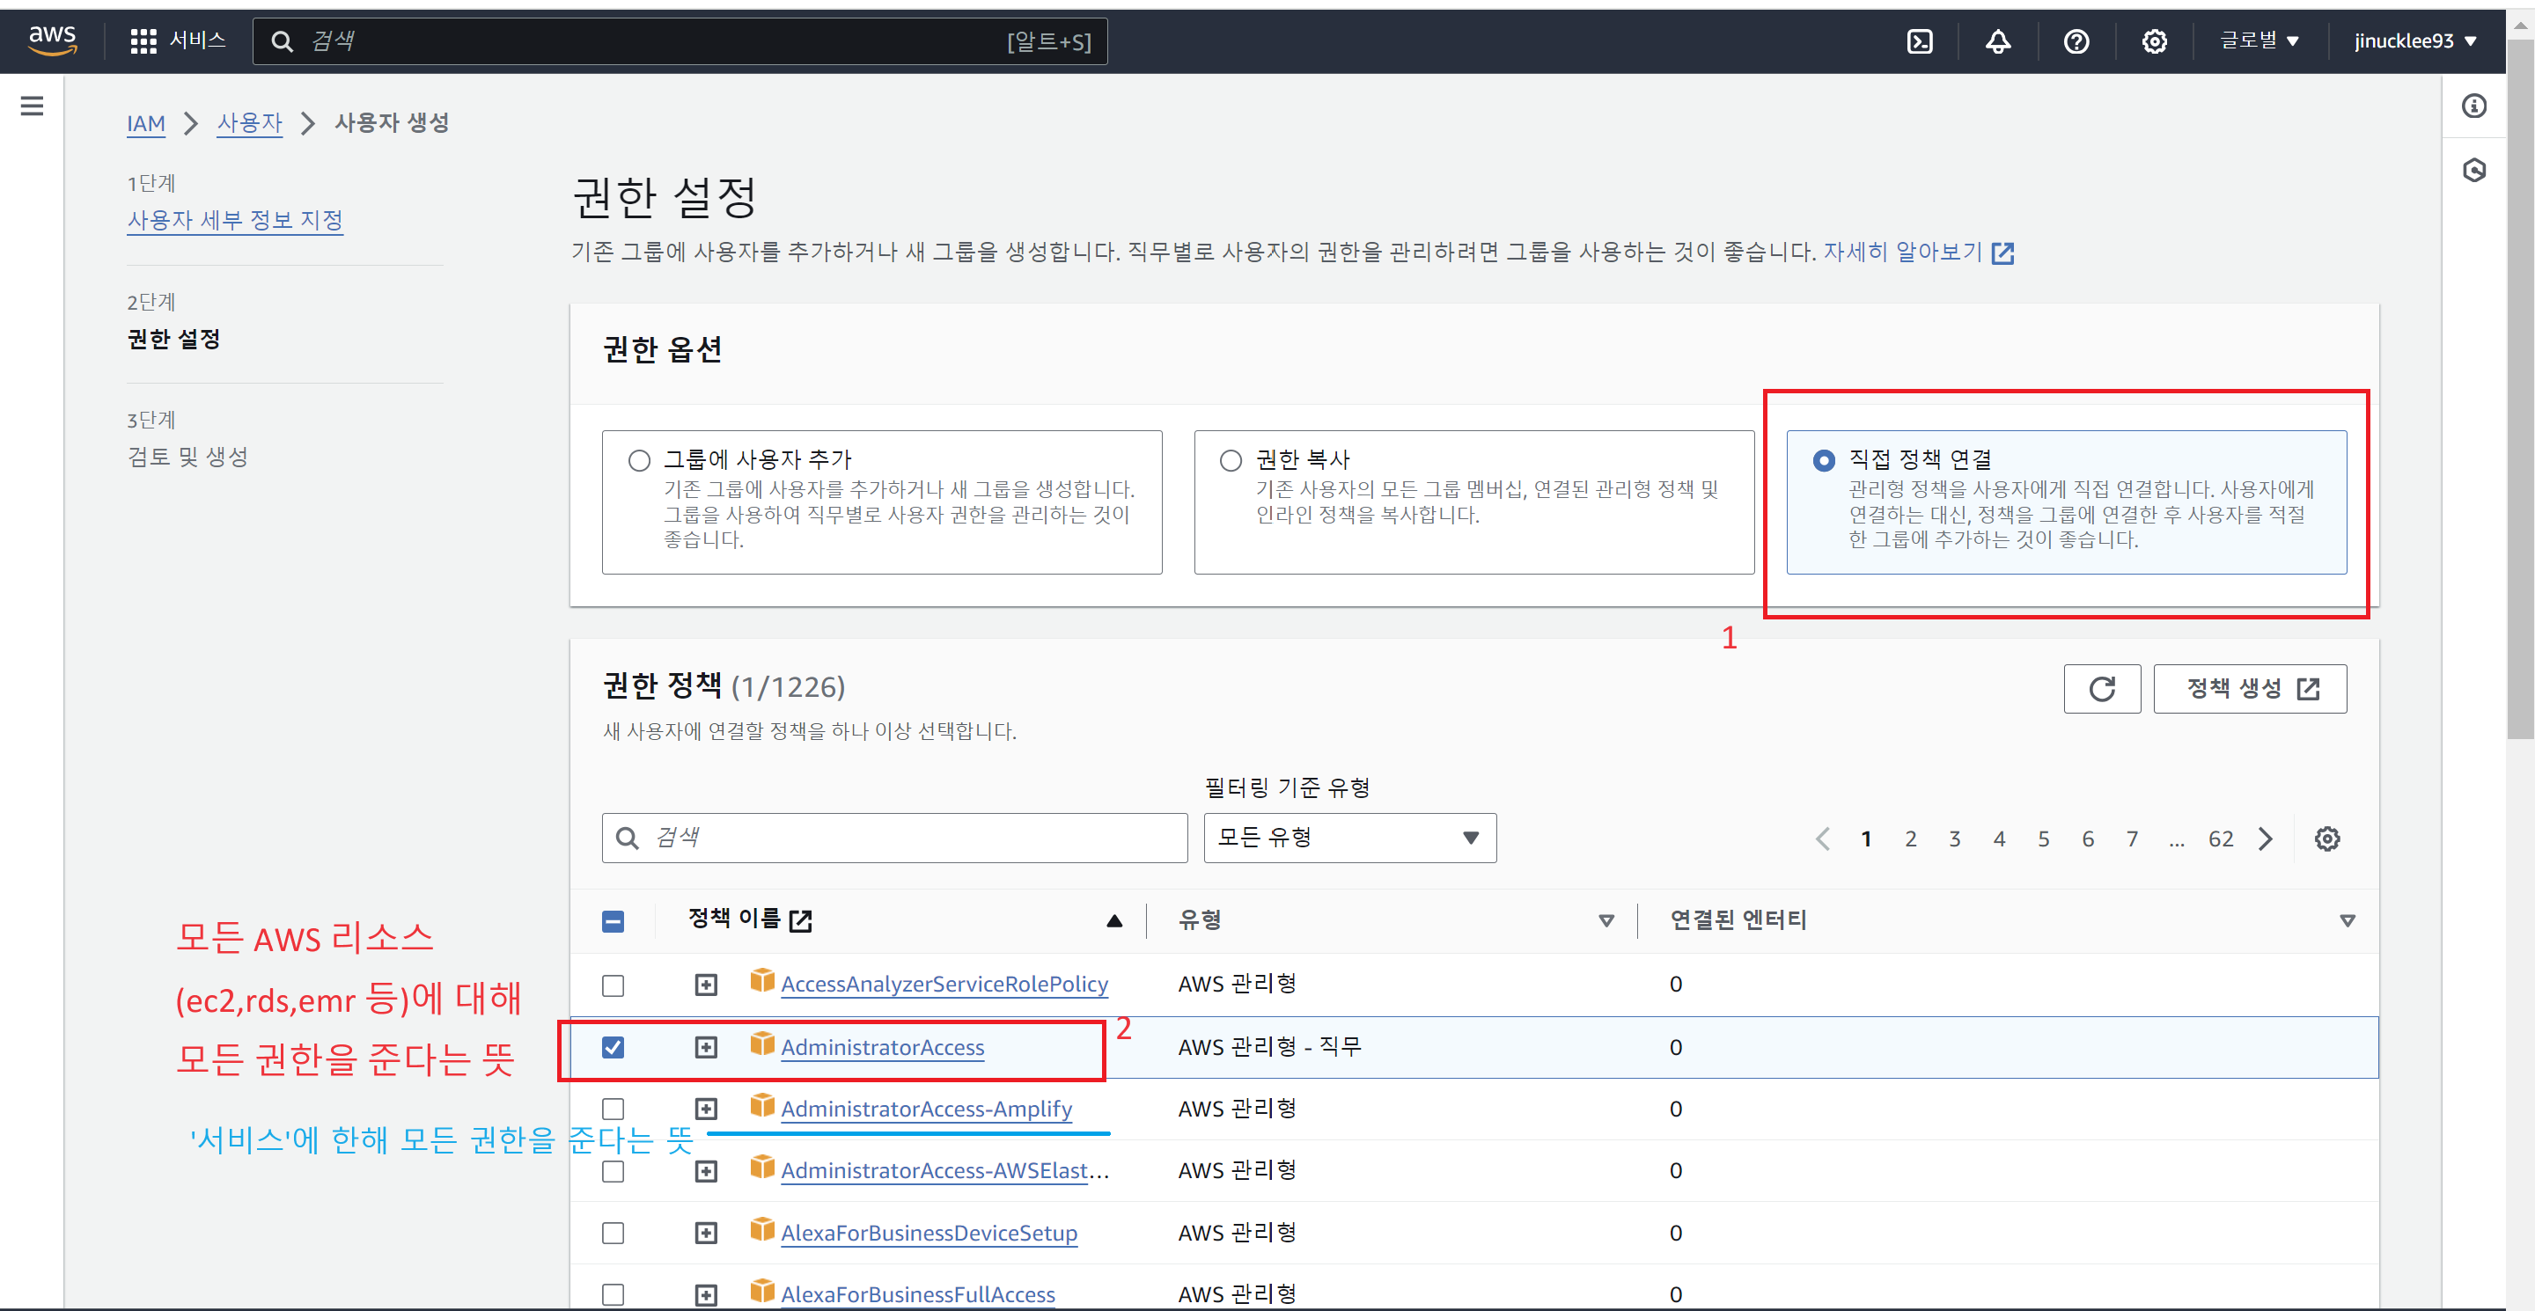The height and width of the screenshot is (1311, 2535).
Task: Open the 자세히 알아보기 link
Action: pos(1918,252)
